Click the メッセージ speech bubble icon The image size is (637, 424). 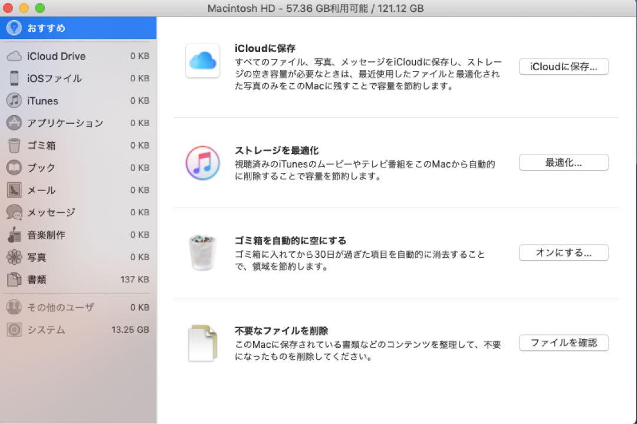point(14,212)
